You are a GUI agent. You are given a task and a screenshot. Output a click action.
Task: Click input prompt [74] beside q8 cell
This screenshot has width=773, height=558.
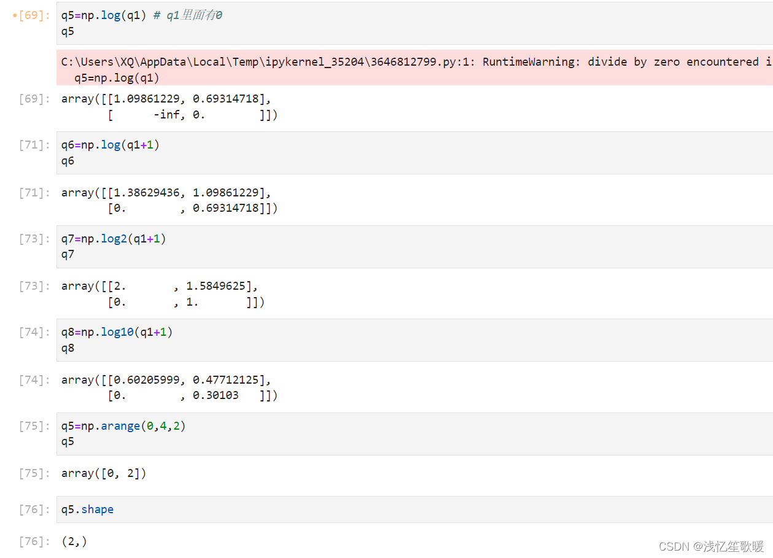[35, 332]
